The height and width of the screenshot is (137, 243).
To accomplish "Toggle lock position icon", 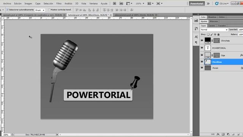I will pos(215,35).
